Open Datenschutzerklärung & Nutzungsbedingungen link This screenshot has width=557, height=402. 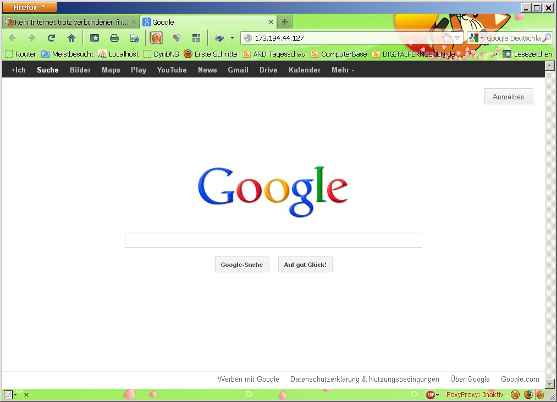pos(365,379)
